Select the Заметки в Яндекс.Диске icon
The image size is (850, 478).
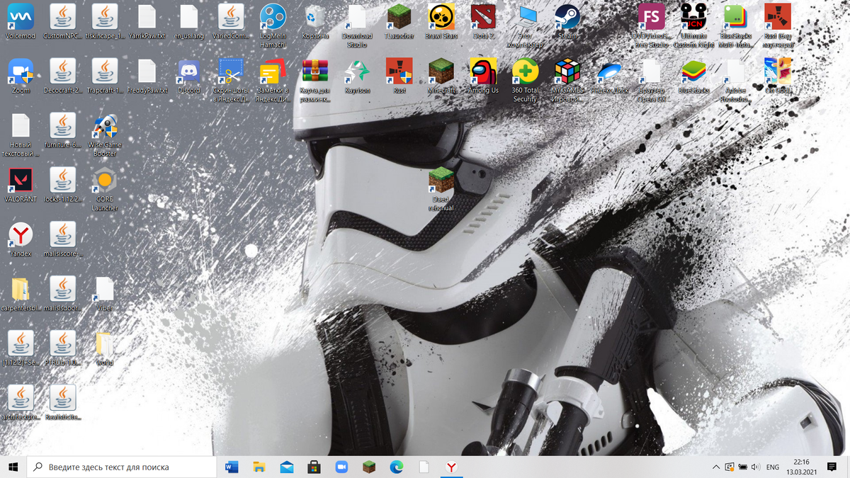273,80
